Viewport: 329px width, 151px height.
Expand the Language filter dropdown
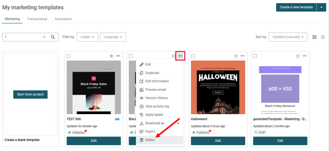pyautogui.click(x=113, y=37)
